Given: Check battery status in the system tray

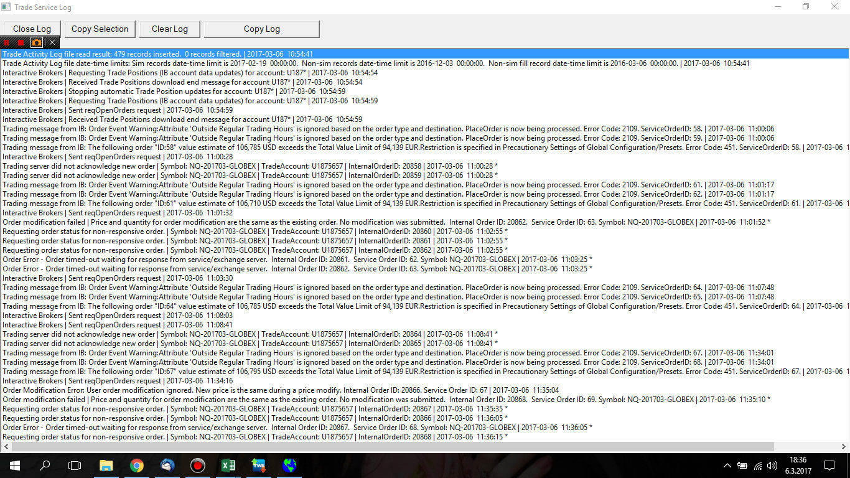Looking at the screenshot, I should coord(742,466).
